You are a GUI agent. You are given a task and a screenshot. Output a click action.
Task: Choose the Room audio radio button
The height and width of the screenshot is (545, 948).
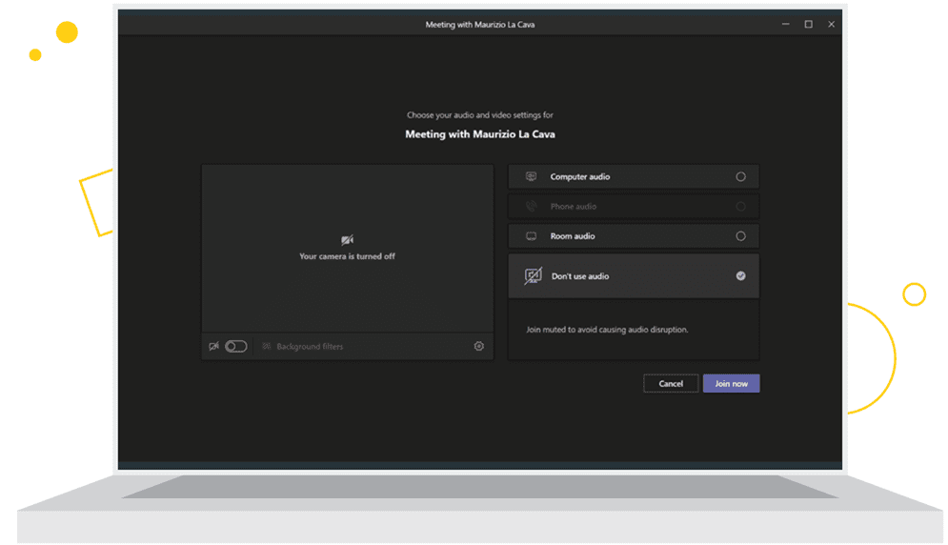(740, 235)
